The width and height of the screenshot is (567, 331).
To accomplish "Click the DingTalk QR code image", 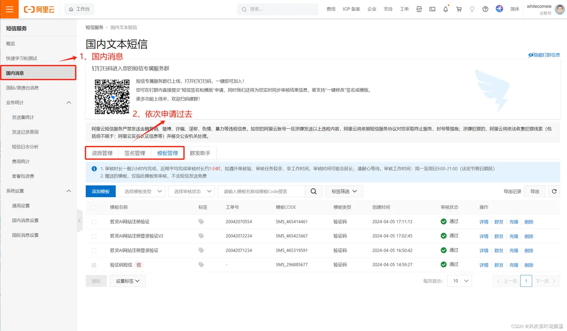I will pyautogui.click(x=112, y=97).
